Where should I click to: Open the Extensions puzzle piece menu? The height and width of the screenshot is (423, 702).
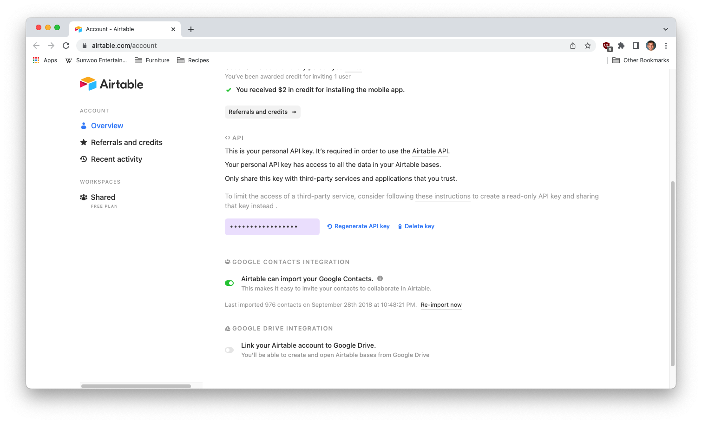(x=621, y=46)
